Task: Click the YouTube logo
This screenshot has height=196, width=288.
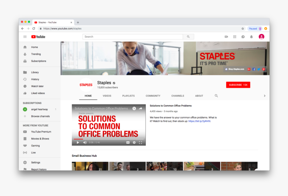Action: pyautogui.click(x=38, y=37)
